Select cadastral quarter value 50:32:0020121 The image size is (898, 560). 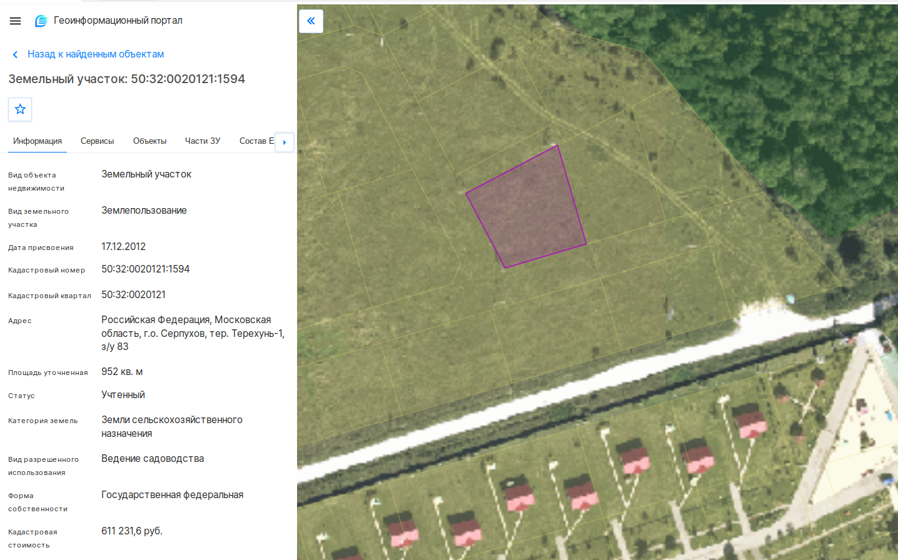(x=134, y=295)
